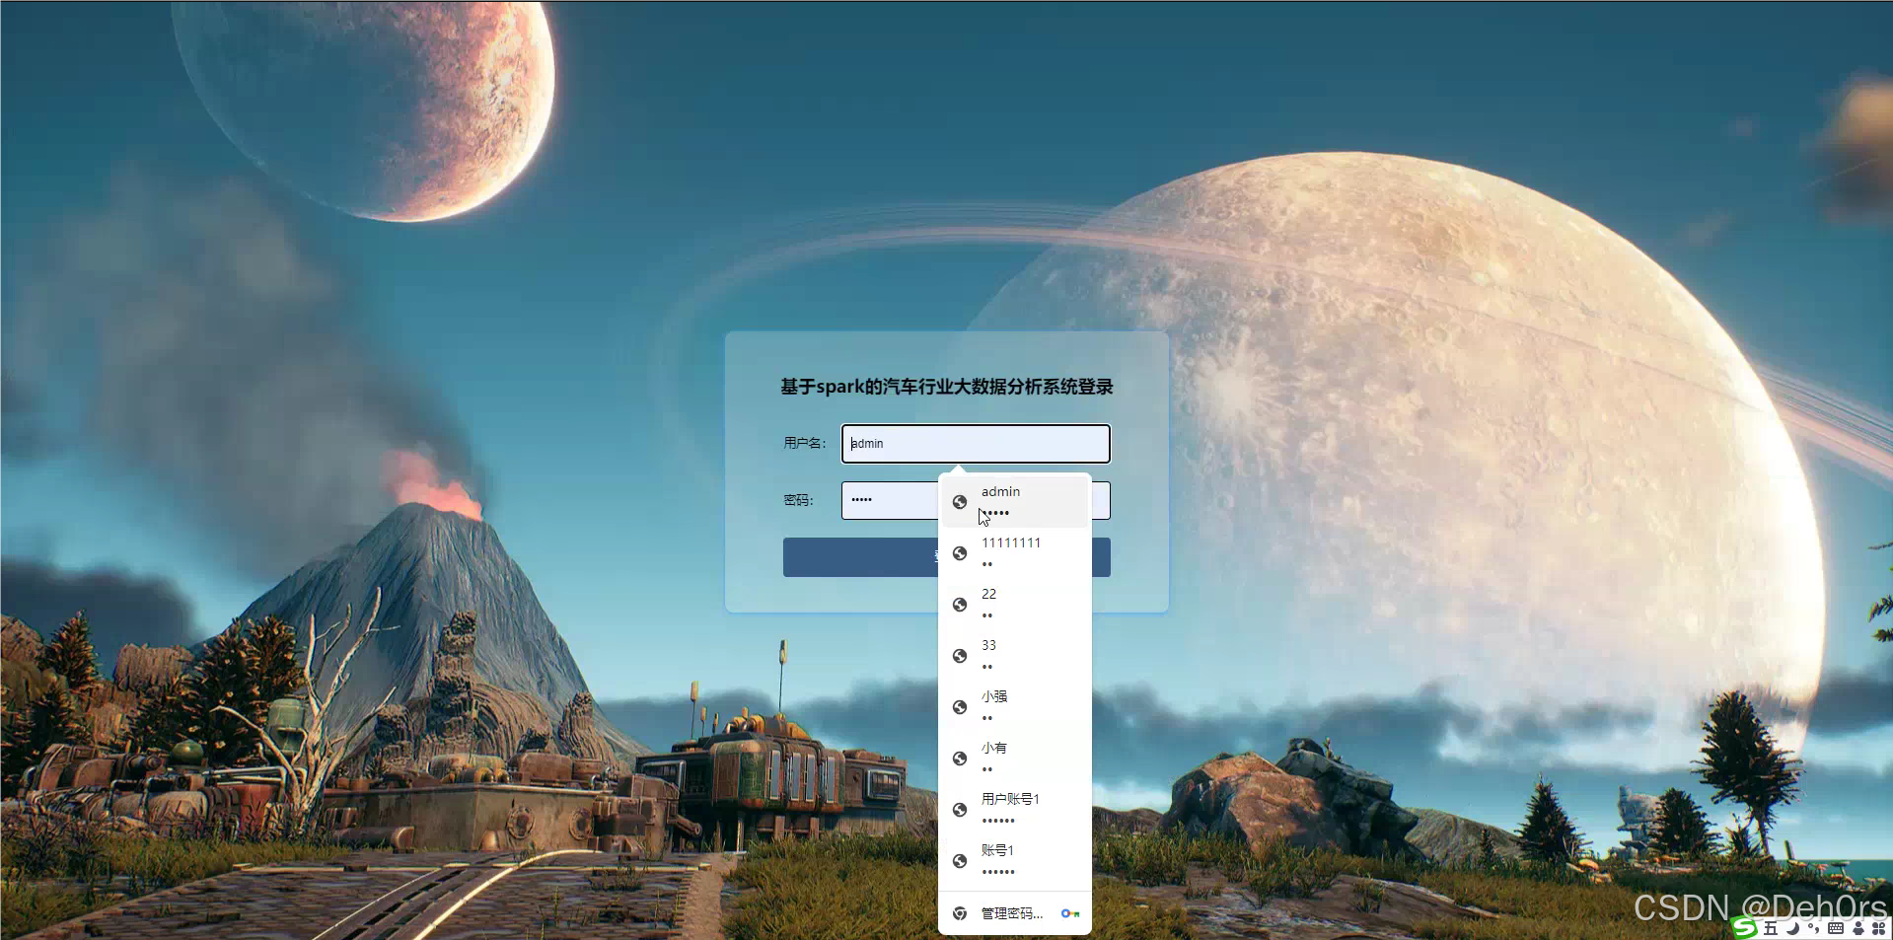
Task: Click the green Sogou S input method icon
Action: tap(1745, 927)
